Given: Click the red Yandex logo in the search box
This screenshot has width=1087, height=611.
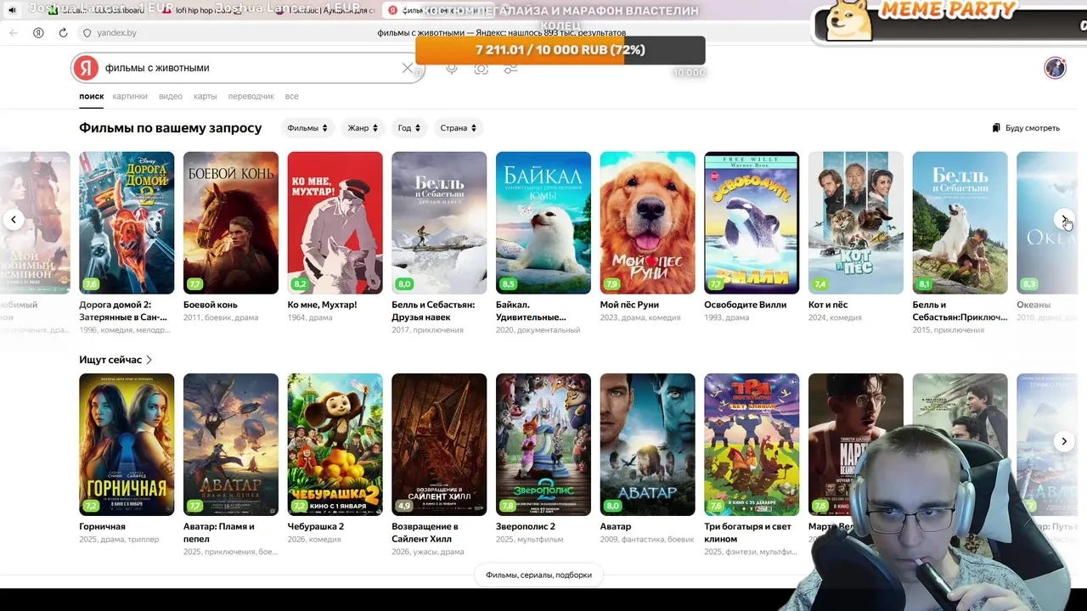Looking at the screenshot, I should 86,68.
